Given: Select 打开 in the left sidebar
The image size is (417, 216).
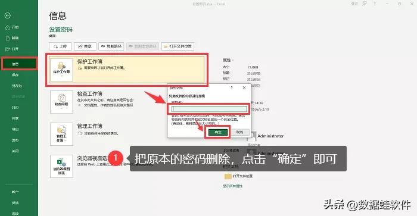Looking at the screenshot, I should pos(13,49).
